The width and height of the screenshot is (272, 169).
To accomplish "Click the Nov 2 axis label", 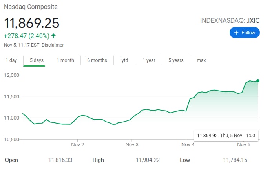I will (78, 145).
